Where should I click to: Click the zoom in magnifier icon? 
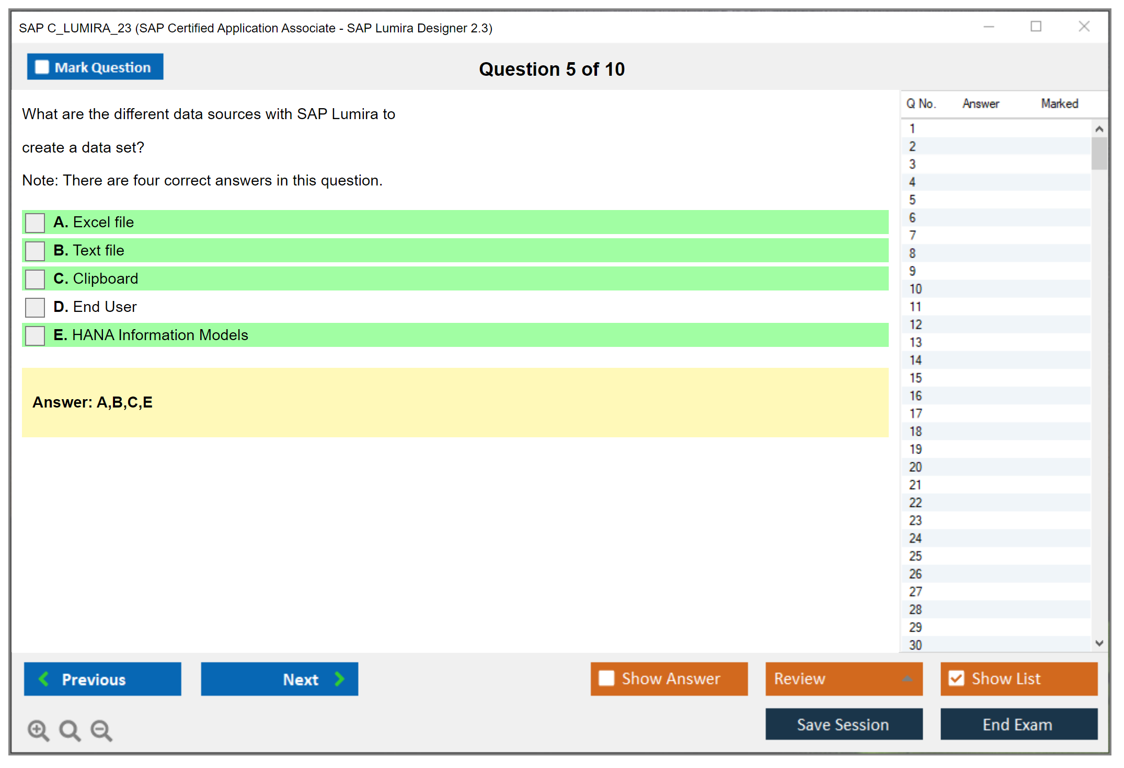point(38,730)
